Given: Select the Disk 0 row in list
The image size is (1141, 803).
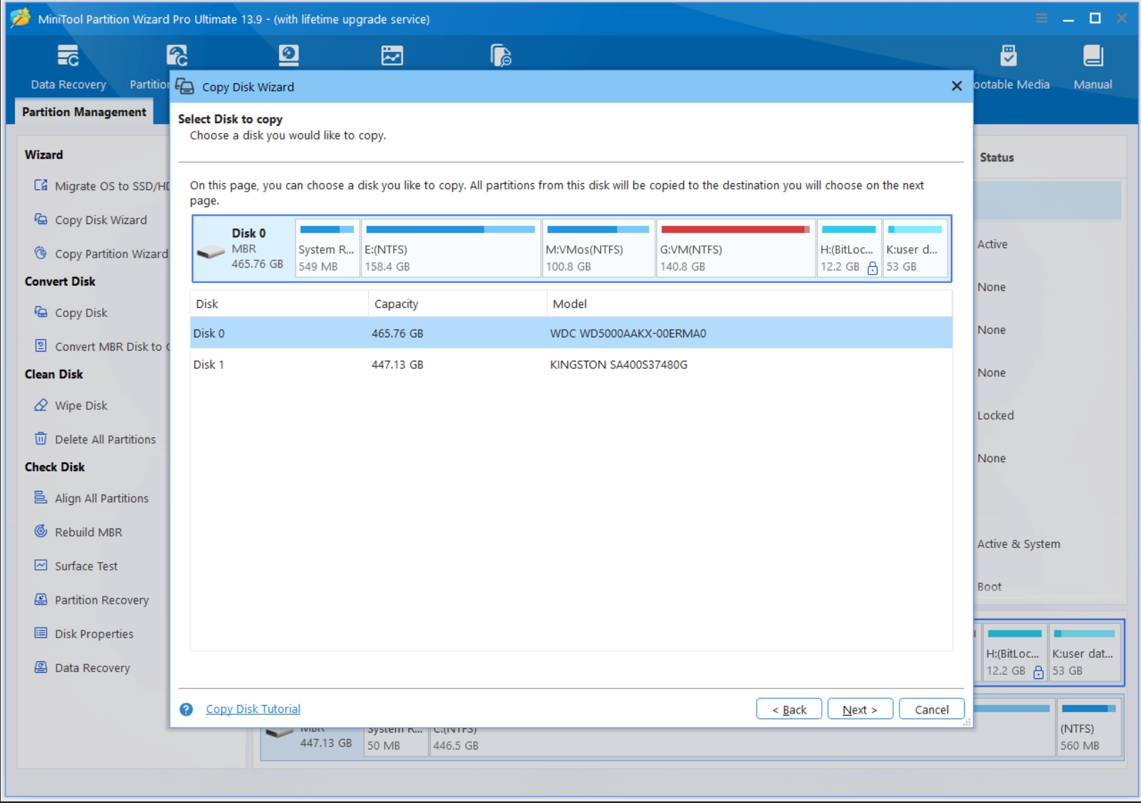Looking at the screenshot, I should click(x=571, y=333).
